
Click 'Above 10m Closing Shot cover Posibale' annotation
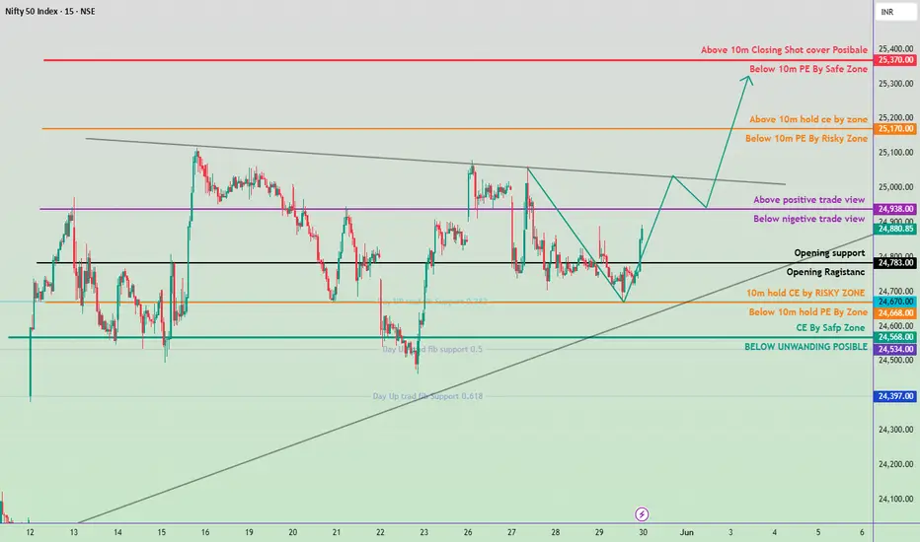coord(784,50)
